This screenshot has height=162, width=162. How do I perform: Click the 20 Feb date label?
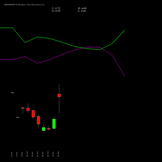point(27,154)
